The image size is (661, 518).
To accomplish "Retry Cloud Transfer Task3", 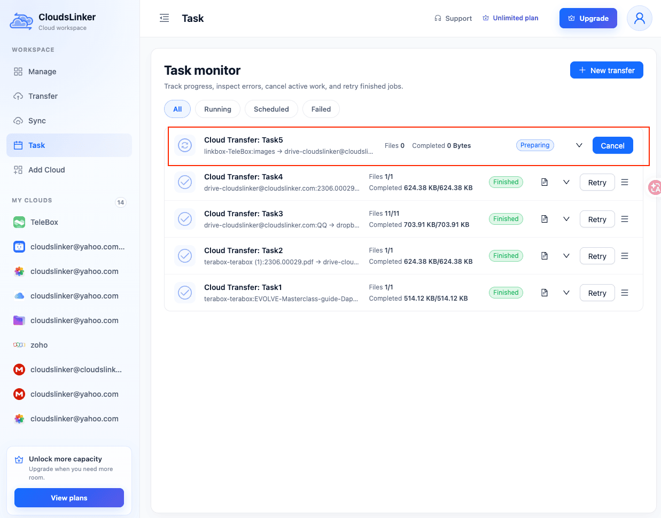I will tap(597, 219).
